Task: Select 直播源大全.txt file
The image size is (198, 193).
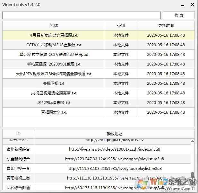Action: pos(54,112)
